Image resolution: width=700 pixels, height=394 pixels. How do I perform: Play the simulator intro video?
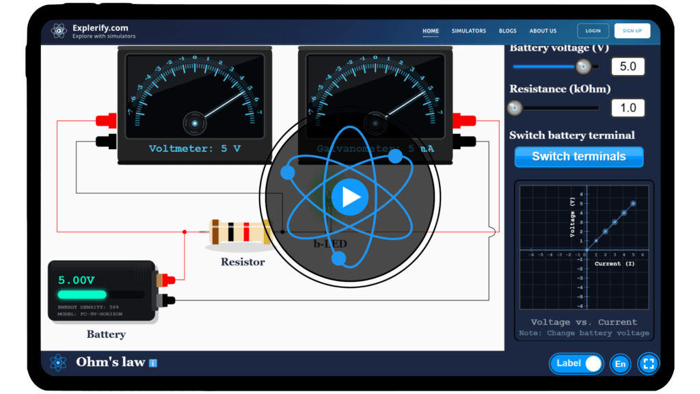pyautogui.click(x=349, y=197)
